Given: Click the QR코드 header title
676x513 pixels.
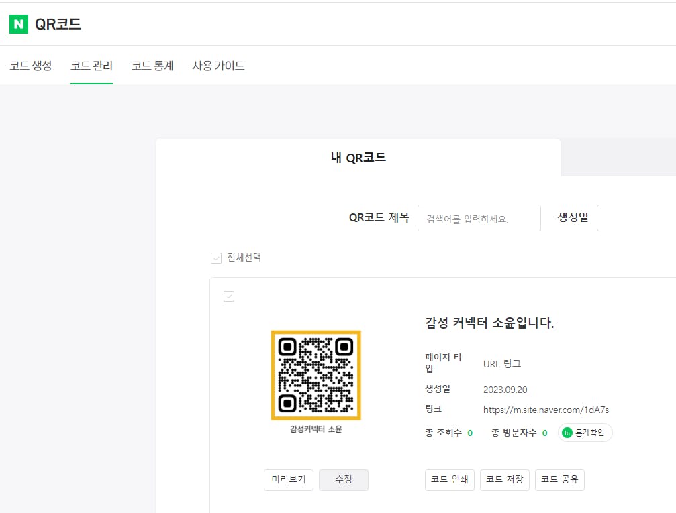Looking at the screenshot, I should (x=58, y=24).
